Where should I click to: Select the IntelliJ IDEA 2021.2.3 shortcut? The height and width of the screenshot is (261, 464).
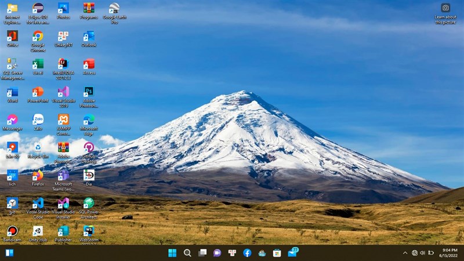point(63,69)
